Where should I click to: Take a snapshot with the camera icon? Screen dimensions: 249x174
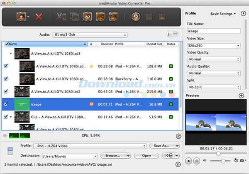[x=242, y=160]
